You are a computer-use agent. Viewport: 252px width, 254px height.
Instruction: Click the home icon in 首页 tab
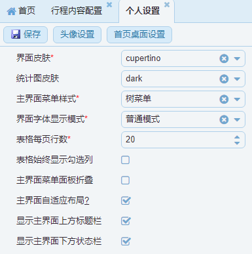click(11, 11)
